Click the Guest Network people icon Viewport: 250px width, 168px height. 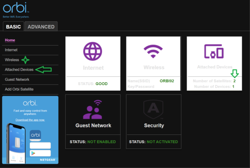(93, 110)
